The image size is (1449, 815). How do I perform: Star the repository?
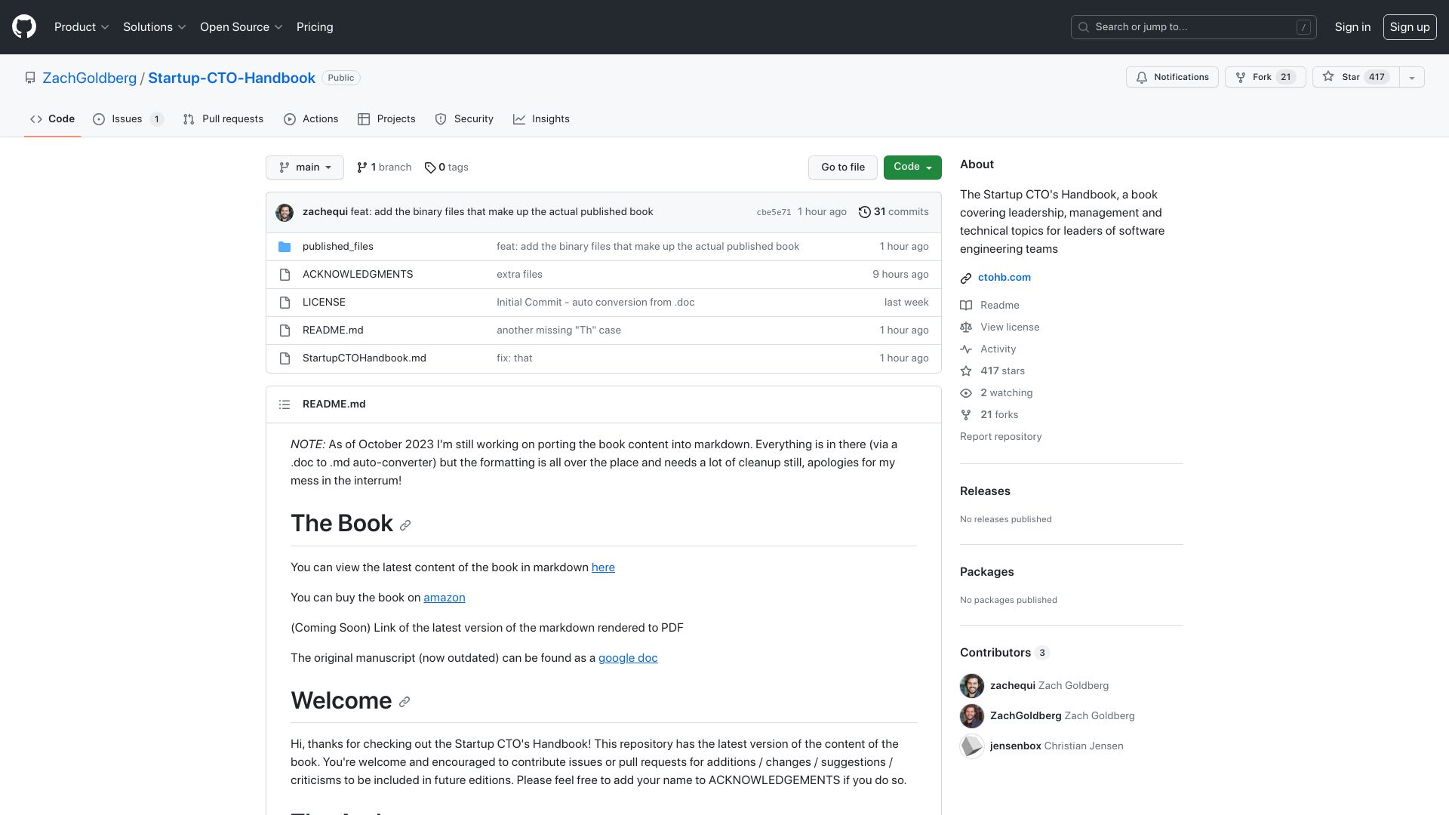coord(1355,78)
